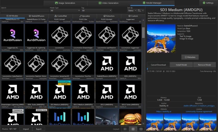Click the Models: 187 / 187 count
This screenshot has width=218, height=132.
coord(9,129)
